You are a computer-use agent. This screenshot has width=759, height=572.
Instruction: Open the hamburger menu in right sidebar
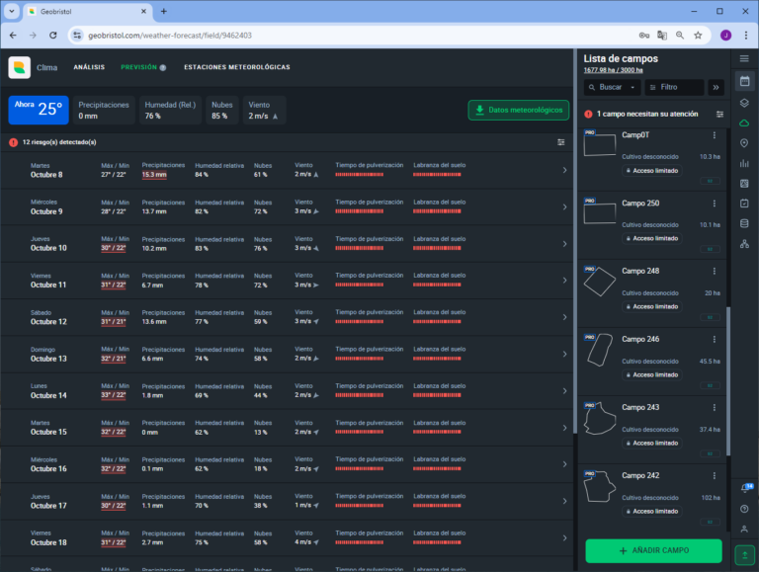744,59
